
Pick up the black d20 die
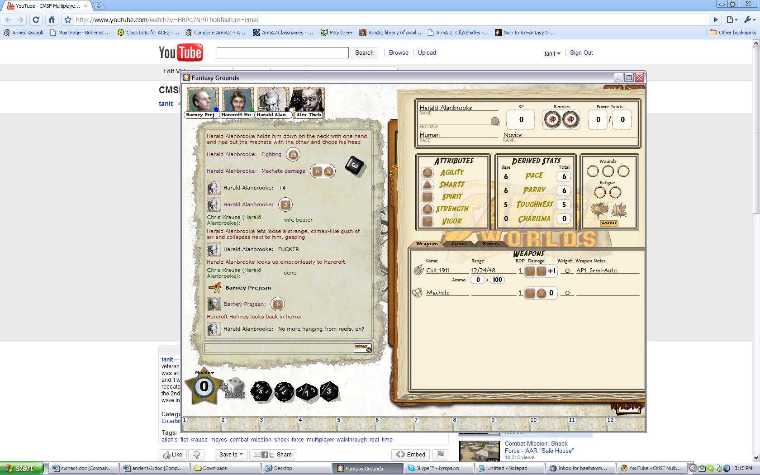(x=261, y=391)
